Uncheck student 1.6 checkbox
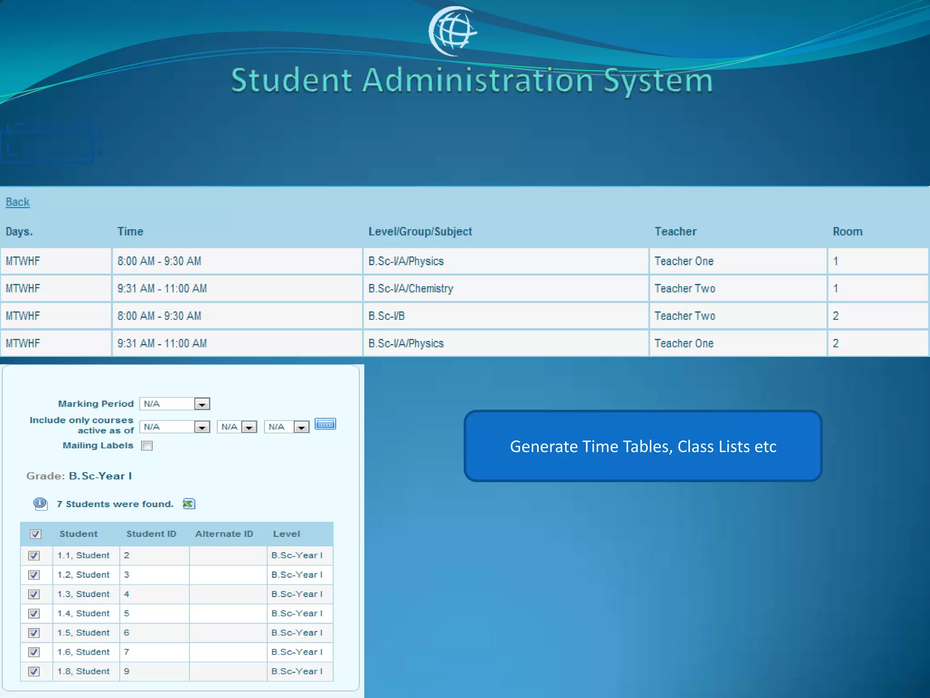Image resolution: width=930 pixels, height=698 pixels. (x=34, y=652)
